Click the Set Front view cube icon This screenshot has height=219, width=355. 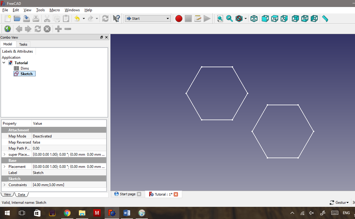[265, 19]
